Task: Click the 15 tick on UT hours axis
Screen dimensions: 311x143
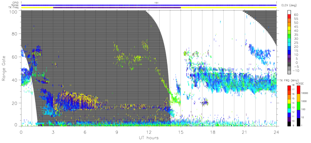Action: coord(181,132)
